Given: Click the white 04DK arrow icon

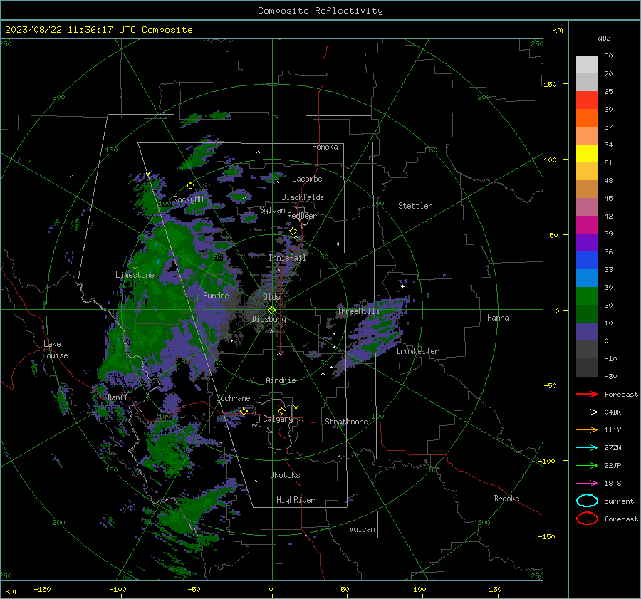Looking at the screenshot, I should coord(587,412).
